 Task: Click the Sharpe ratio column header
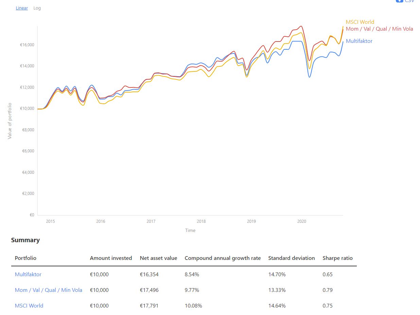point(337,258)
